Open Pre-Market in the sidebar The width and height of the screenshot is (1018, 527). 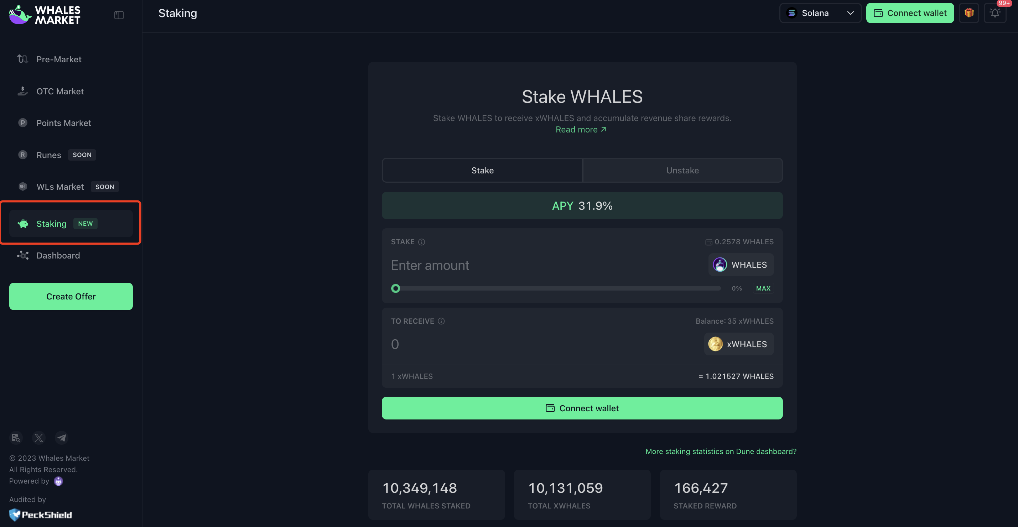[59, 59]
